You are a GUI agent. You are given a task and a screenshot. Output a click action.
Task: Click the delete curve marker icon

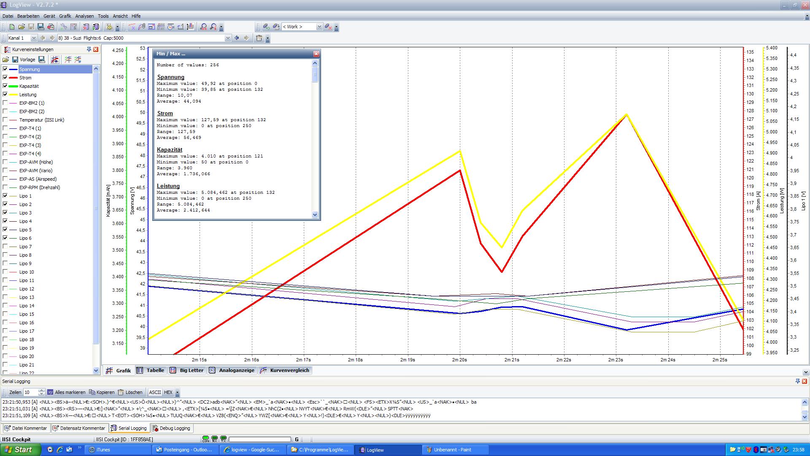[x=132, y=27]
